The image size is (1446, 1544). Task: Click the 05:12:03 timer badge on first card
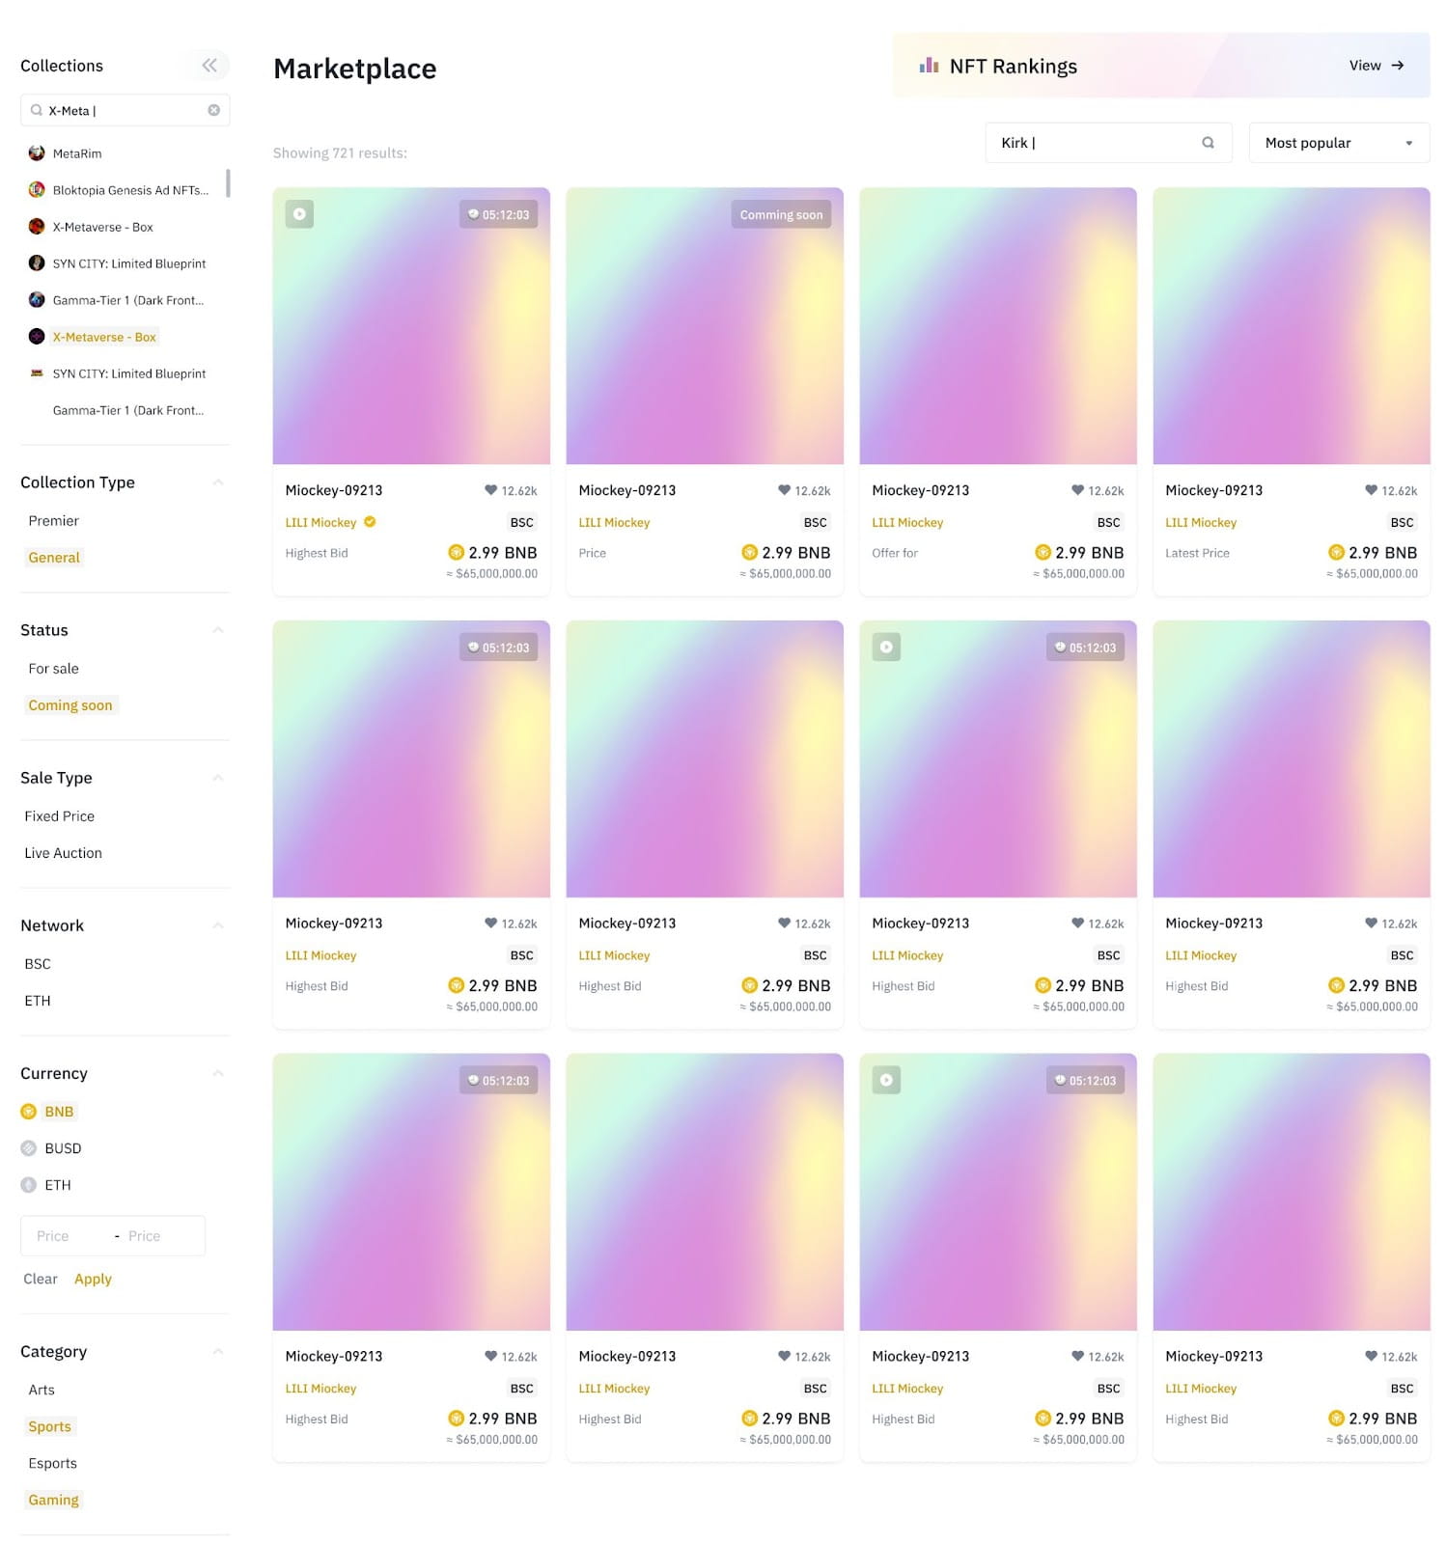[x=498, y=214]
